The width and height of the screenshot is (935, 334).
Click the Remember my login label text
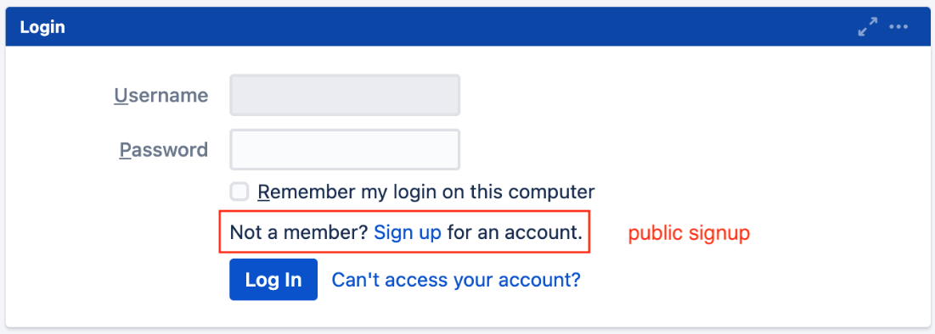click(425, 192)
